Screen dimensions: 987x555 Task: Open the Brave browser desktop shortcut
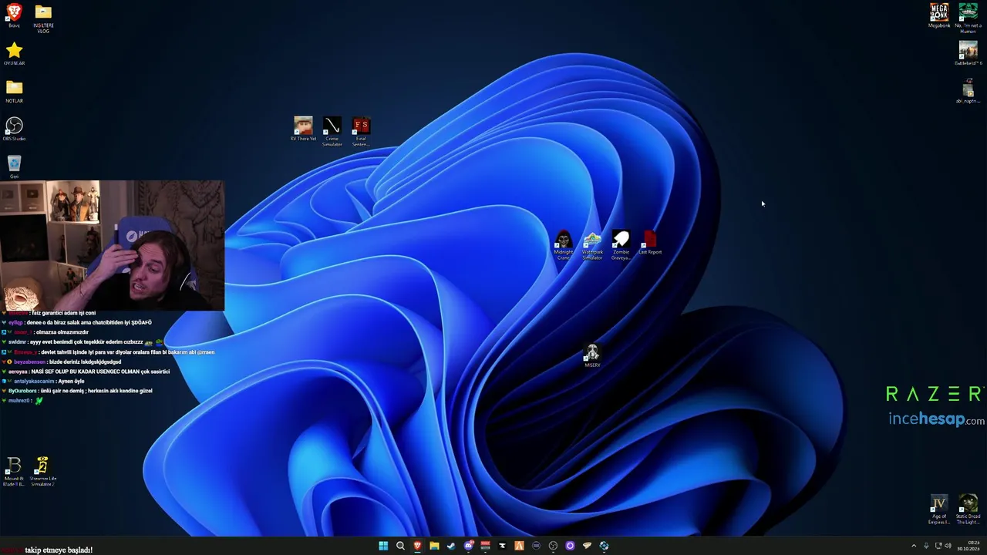point(14,15)
